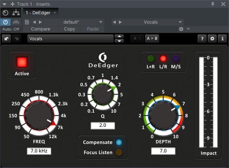Screen dimensions: 229x168
Task: Click the 0 mark on DEPTH dial
Action: pyautogui.click(x=152, y=137)
